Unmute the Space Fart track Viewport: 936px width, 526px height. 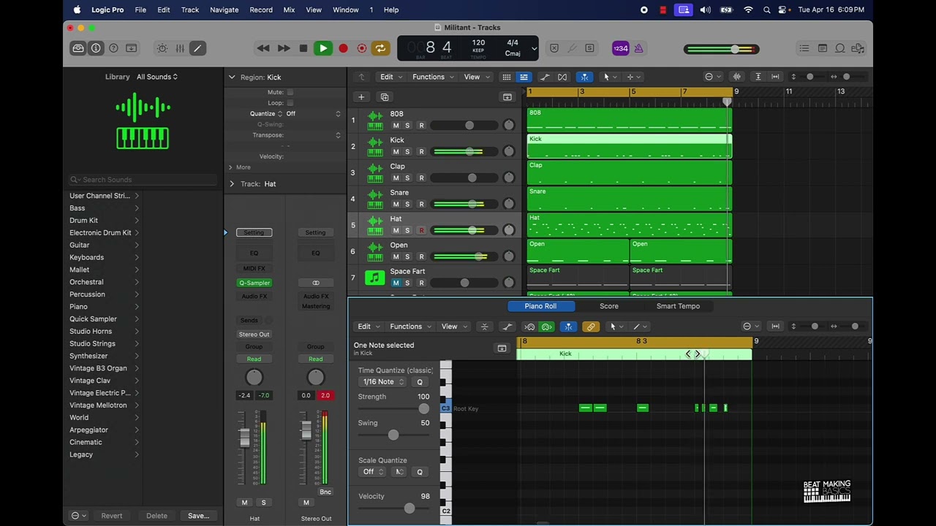tap(396, 283)
